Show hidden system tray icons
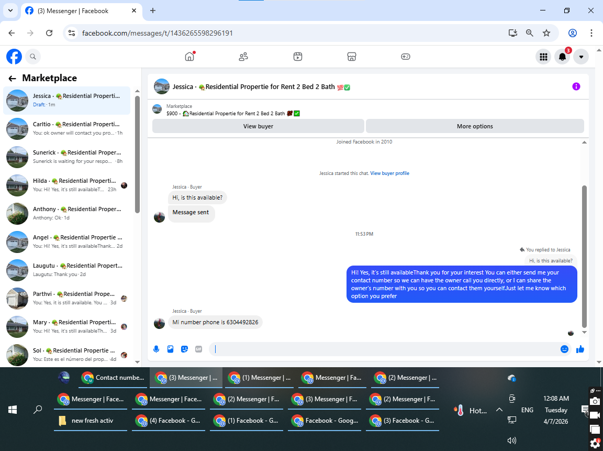The image size is (603, 451). 499,410
